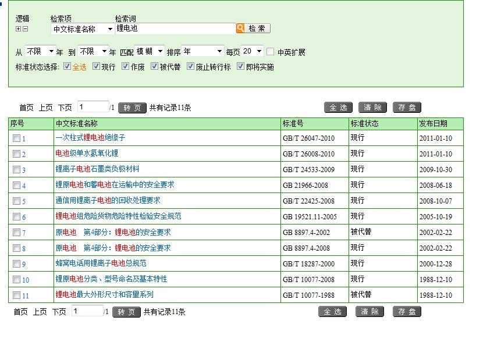Screen dimensions: 501x342
Task: Open the 中文标准名称 search field dropdown
Action: 83,29
